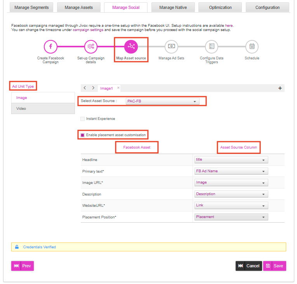Close the Image1 tab
Viewport: 297px width, 284px height.
[118, 88]
